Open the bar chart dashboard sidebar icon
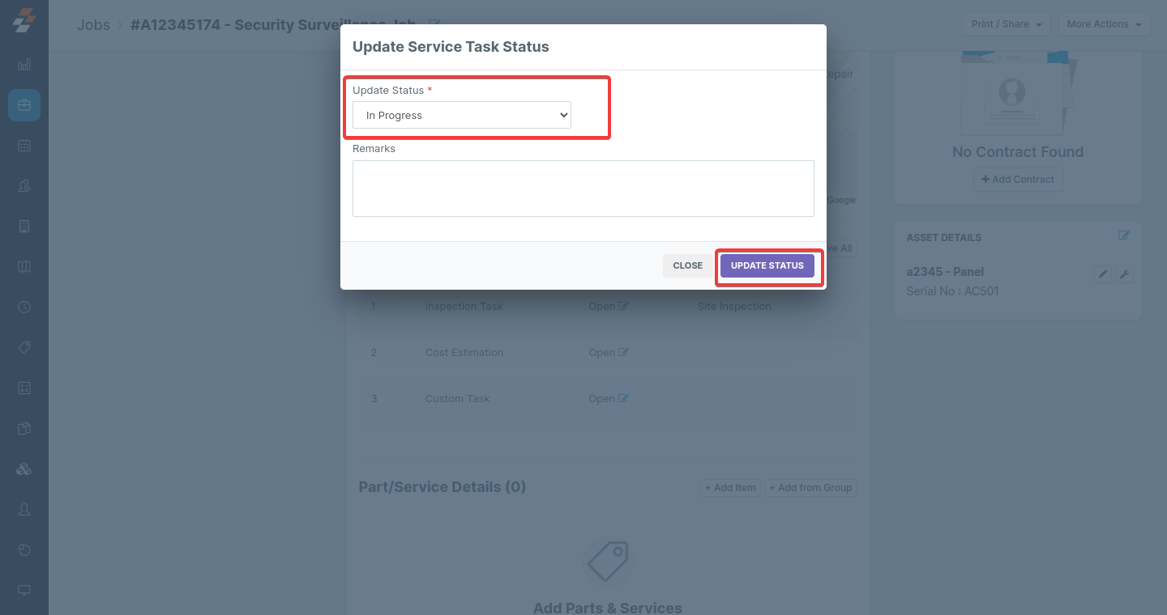 pyautogui.click(x=24, y=65)
